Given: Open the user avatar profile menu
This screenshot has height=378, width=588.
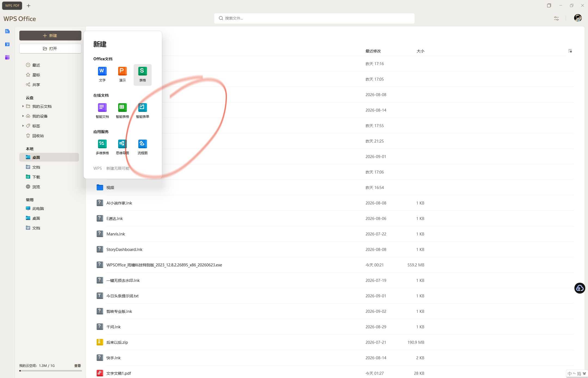Looking at the screenshot, I should [x=578, y=18].
